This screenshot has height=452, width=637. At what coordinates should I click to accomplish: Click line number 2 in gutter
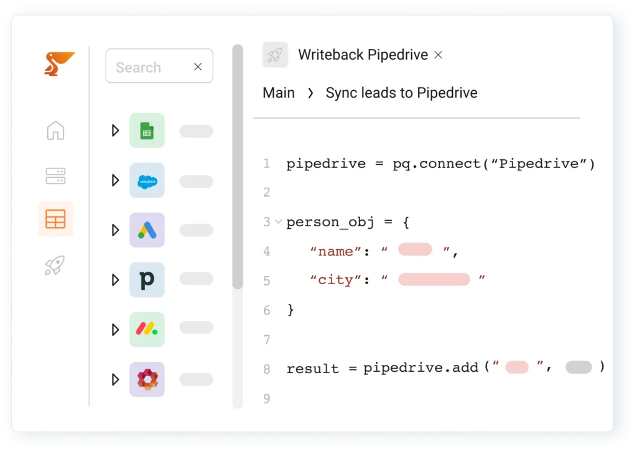266,192
